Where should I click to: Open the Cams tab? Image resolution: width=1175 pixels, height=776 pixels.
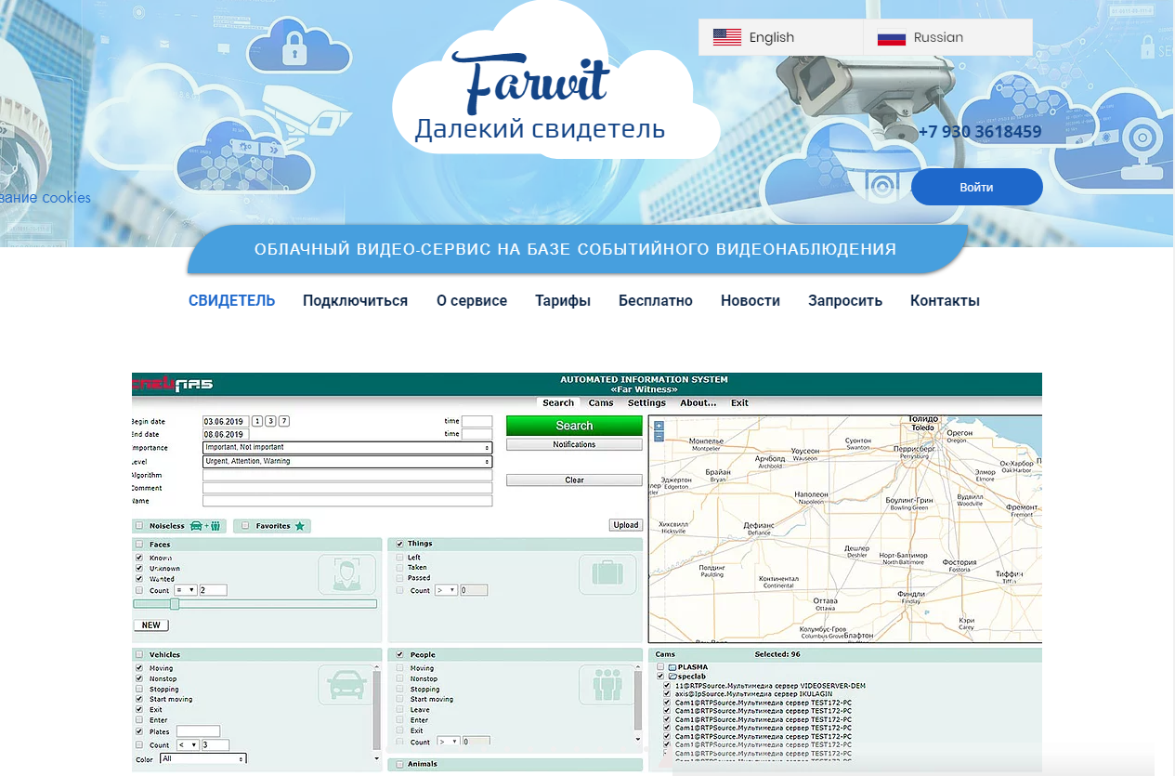click(601, 402)
